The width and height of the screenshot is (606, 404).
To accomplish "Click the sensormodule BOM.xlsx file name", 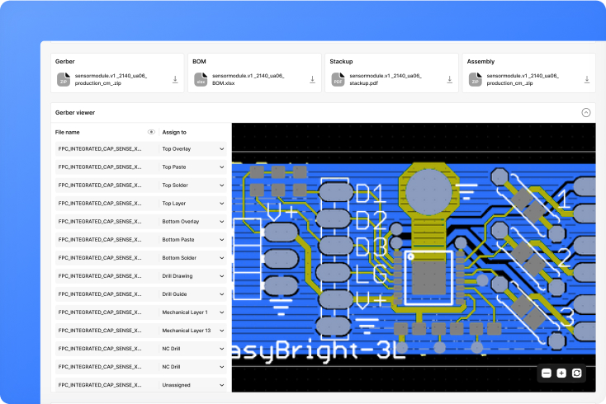I will coord(249,79).
